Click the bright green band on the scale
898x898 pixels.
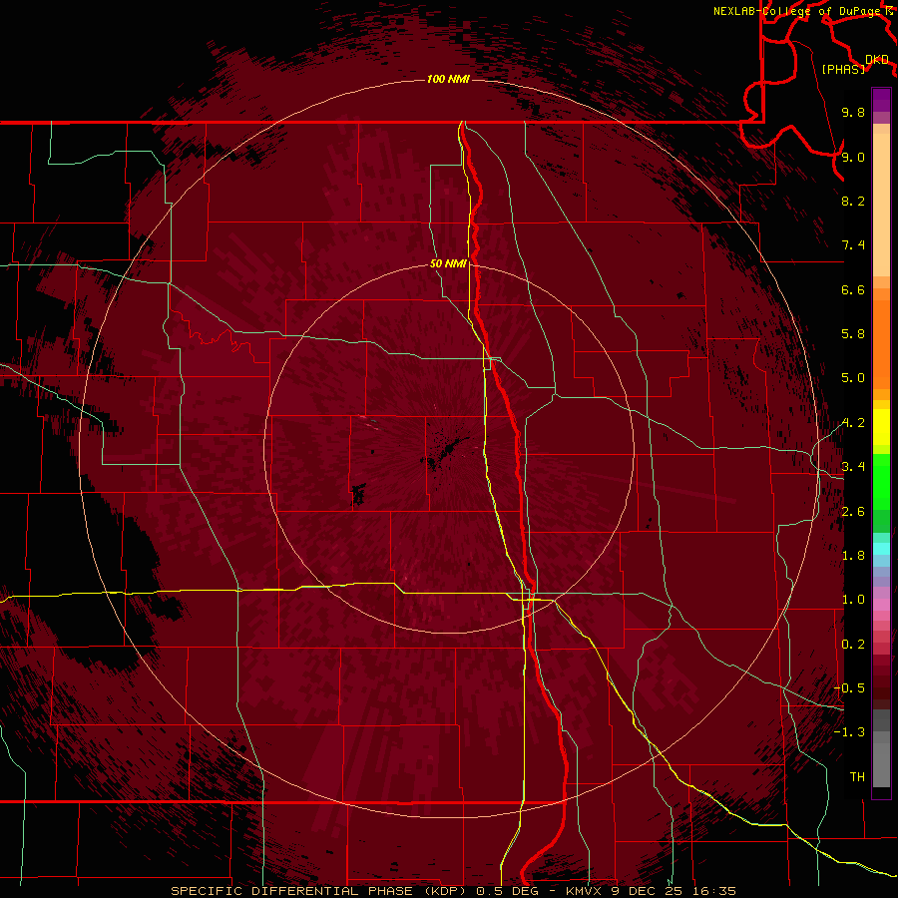click(x=881, y=482)
